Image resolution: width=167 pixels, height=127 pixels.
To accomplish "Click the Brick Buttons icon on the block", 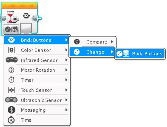I will [26, 16].
